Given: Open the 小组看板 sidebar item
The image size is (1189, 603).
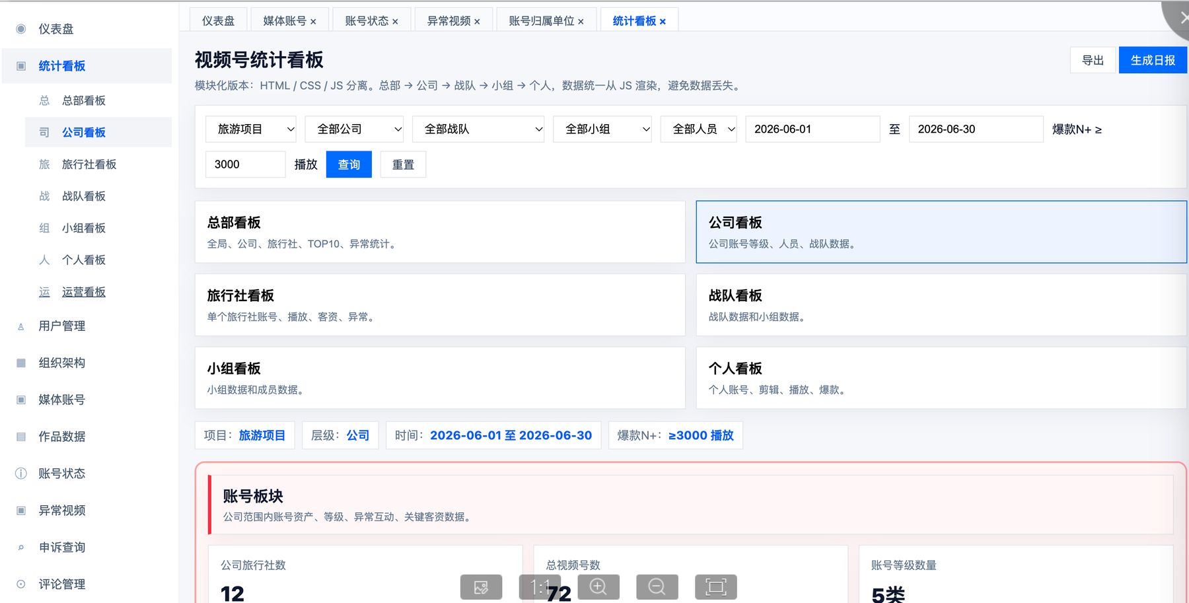Looking at the screenshot, I should tap(98, 228).
